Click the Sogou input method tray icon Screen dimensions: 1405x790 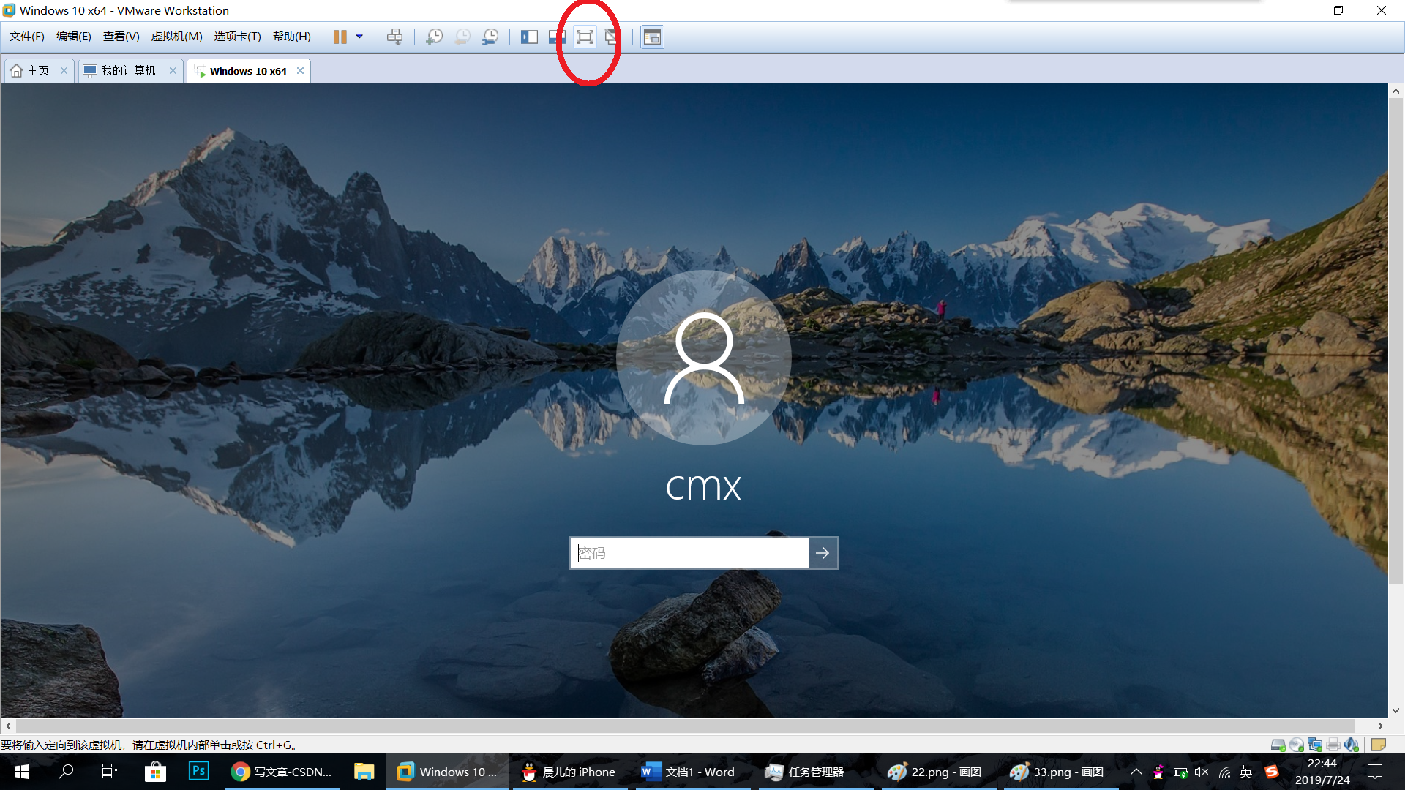pyautogui.click(x=1272, y=772)
